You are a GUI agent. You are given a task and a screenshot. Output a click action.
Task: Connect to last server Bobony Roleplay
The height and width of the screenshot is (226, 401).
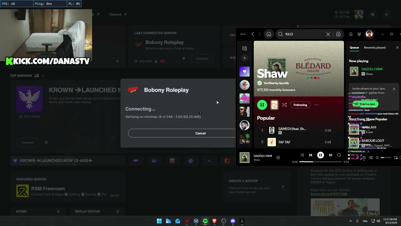tap(202, 58)
